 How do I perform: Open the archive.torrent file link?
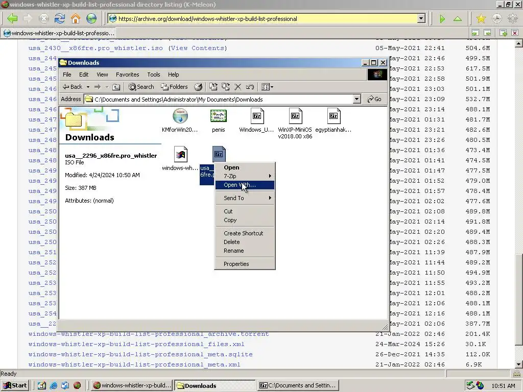pyautogui.click(x=149, y=334)
